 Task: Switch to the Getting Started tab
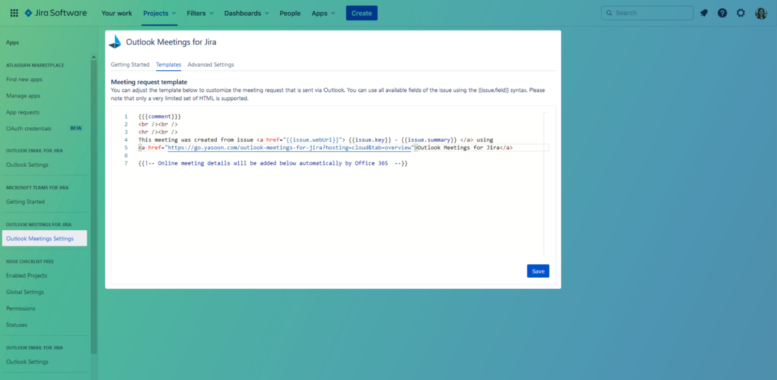tap(129, 65)
